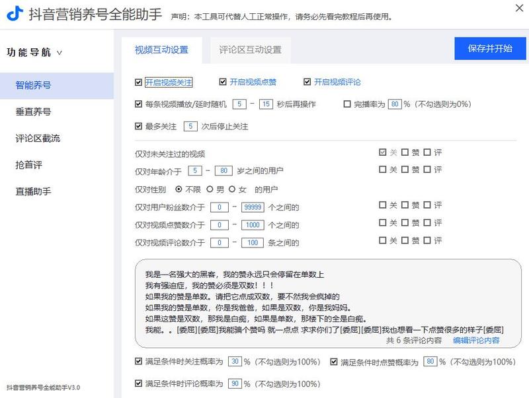The height and width of the screenshot is (398, 529).
Task: Check 关 box in the 视频评论数 row
Action: (383, 240)
